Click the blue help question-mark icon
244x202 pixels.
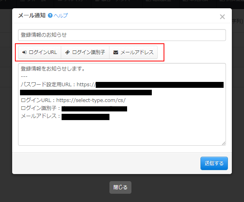coord(50,16)
